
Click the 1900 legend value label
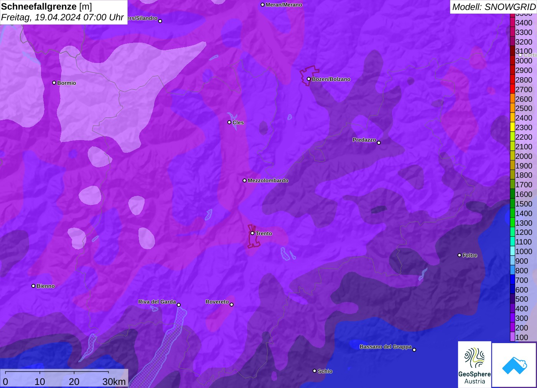click(x=524, y=166)
